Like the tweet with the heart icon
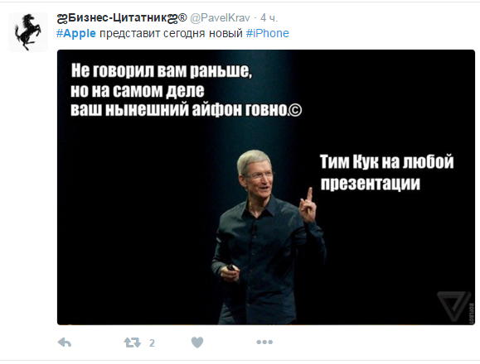The height and width of the screenshot is (364, 480). (197, 342)
